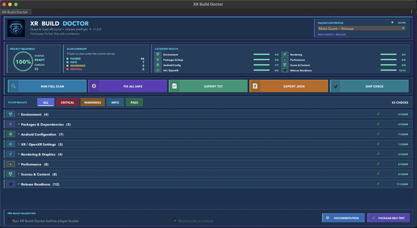Run the Package Self-Test

tap(389, 218)
